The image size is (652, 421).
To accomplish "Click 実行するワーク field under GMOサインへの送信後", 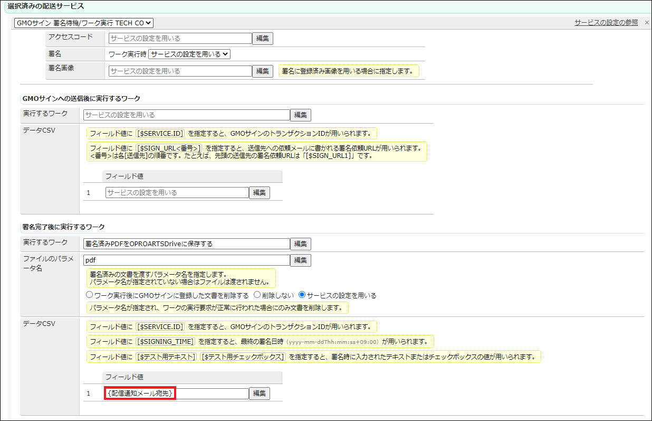I will [x=187, y=115].
